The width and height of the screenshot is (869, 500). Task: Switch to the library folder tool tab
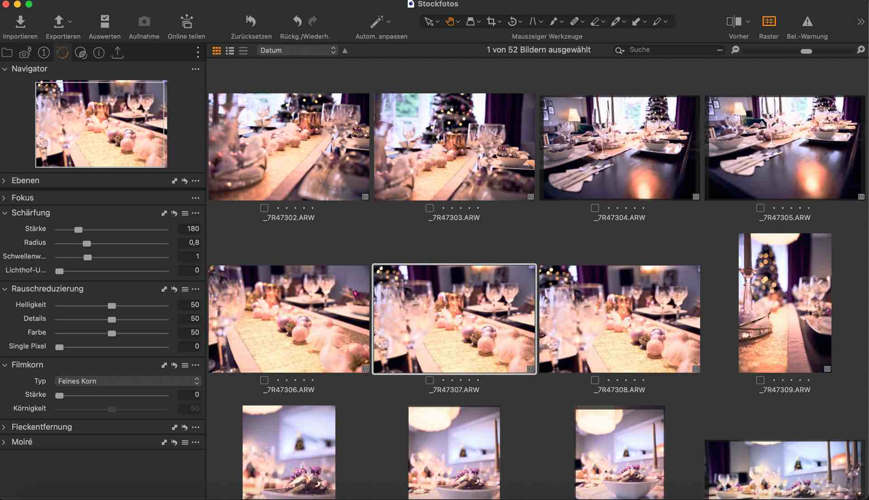click(x=7, y=52)
